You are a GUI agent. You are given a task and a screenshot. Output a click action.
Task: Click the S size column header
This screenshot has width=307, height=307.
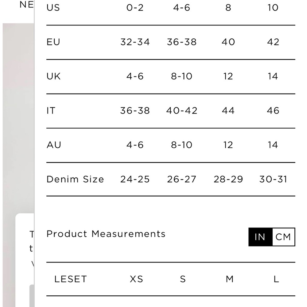[183, 279]
